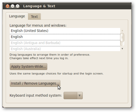Select the plain English entry in the list
Viewport: 136px width, 112px height.
point(65,37)
